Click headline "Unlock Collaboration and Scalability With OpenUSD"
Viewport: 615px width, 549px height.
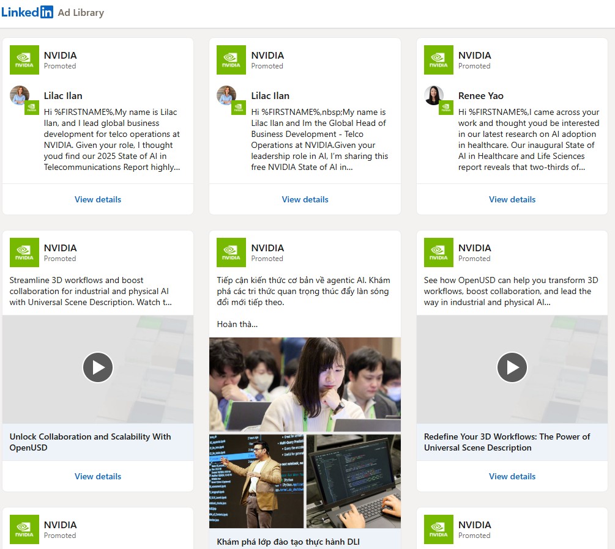tap(90, 442)
